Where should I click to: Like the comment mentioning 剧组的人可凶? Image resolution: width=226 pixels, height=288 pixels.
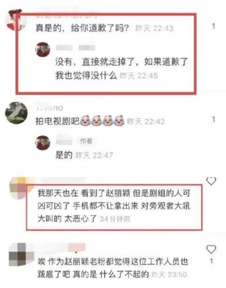[211, 181]
